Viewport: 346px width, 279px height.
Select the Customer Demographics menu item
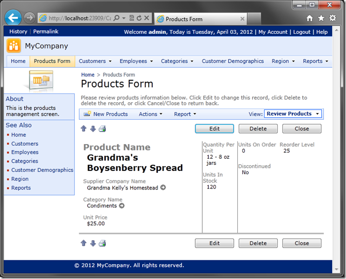(x=233, y=61)
